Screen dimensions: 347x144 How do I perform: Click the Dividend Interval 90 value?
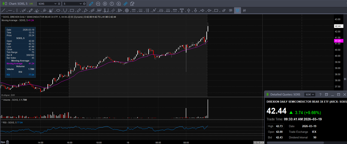[x=315, y=137]
